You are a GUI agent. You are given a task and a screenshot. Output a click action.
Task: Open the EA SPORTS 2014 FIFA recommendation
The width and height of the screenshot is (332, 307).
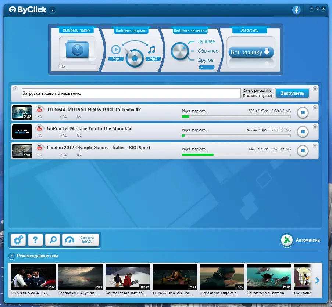pos(33,277)
